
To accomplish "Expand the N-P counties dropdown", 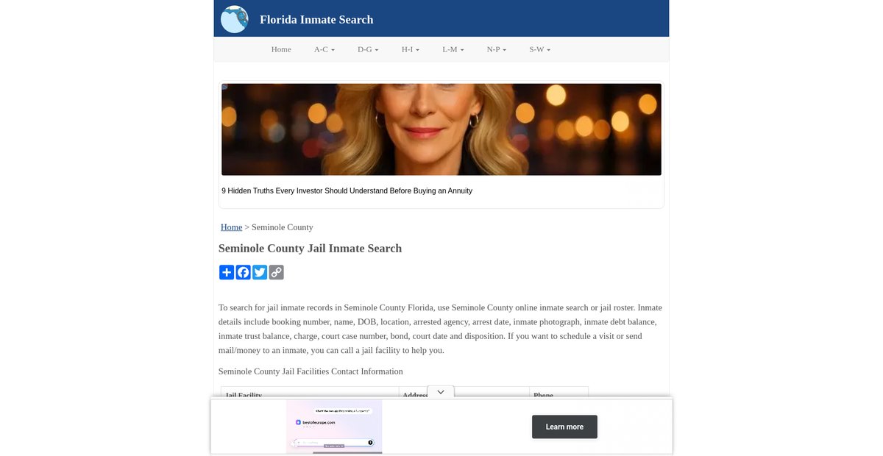I will (x=497, y=49).
